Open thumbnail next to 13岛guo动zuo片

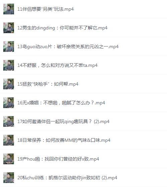click(x=9, y=46)
